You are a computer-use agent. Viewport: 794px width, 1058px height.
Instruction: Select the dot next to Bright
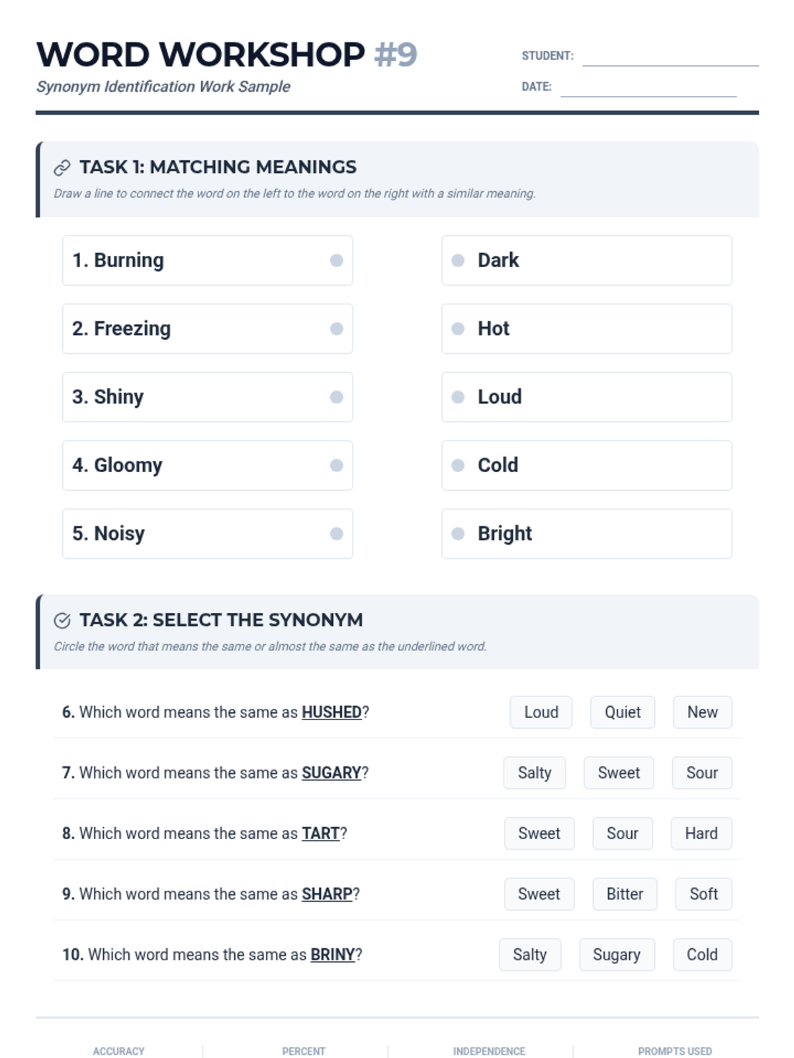click(458, 534)
